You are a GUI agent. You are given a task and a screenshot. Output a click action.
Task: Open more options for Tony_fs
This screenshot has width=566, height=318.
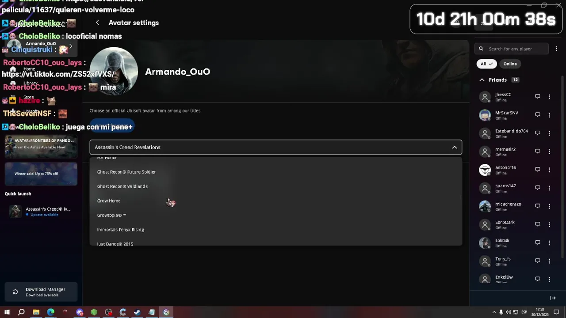pyautogui.click(x=549, y=261)
